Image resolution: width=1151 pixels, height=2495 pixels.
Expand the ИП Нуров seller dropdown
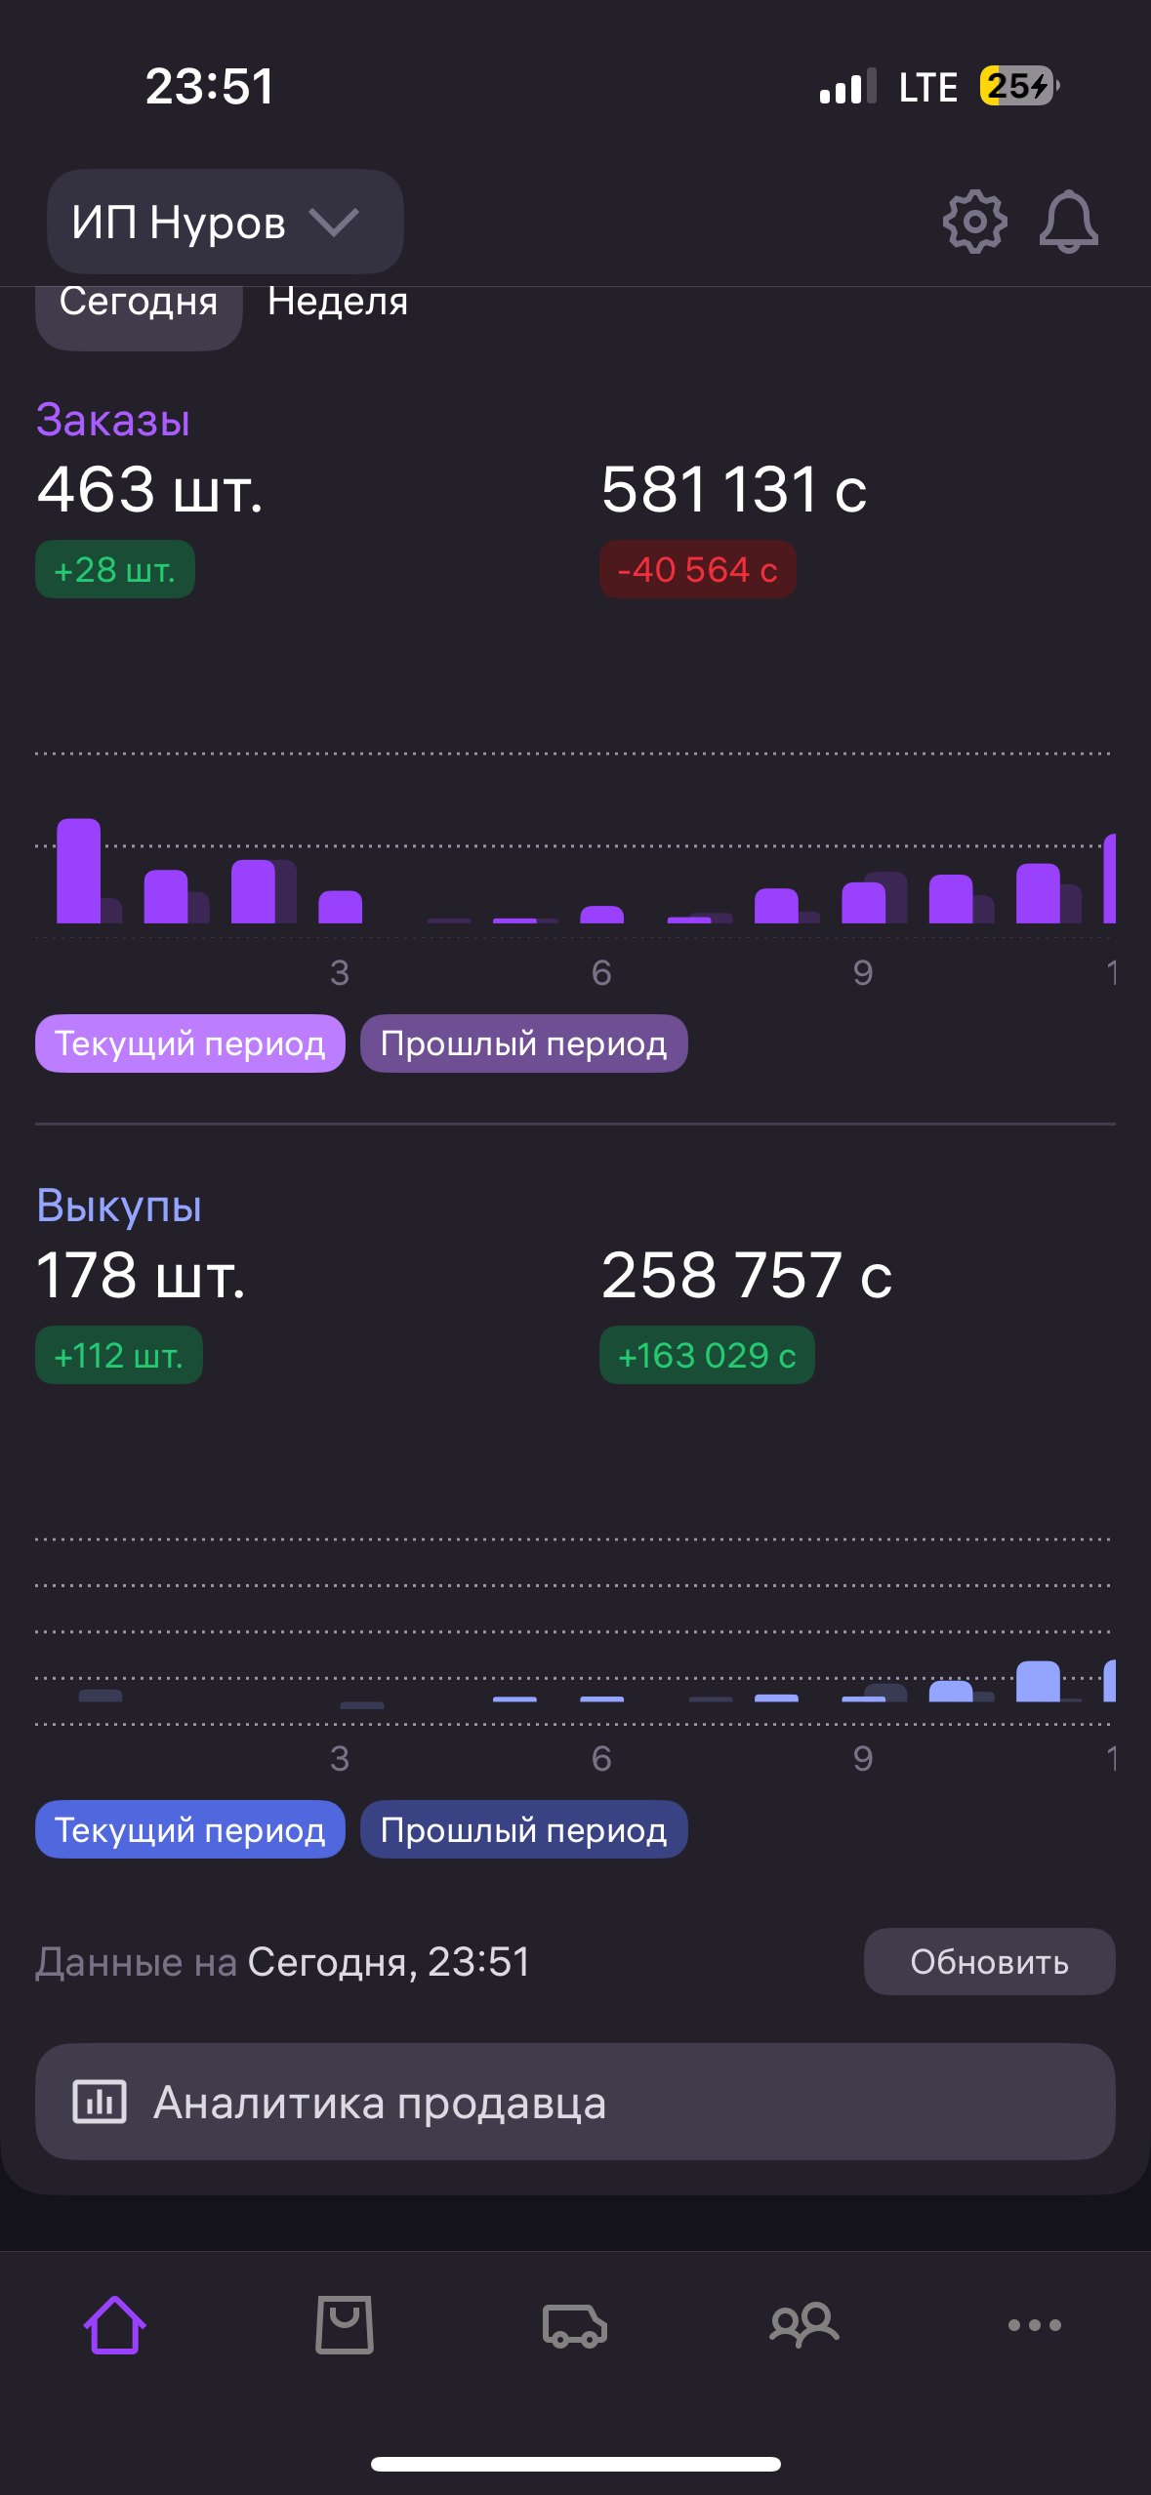click(x=226, y=222)
